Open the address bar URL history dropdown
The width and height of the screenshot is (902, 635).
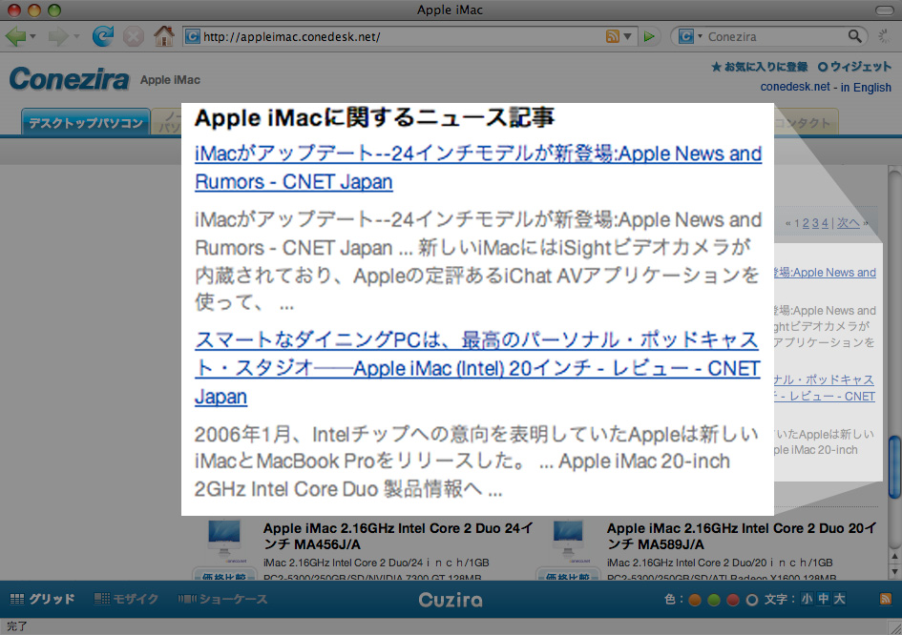[627, 37]
